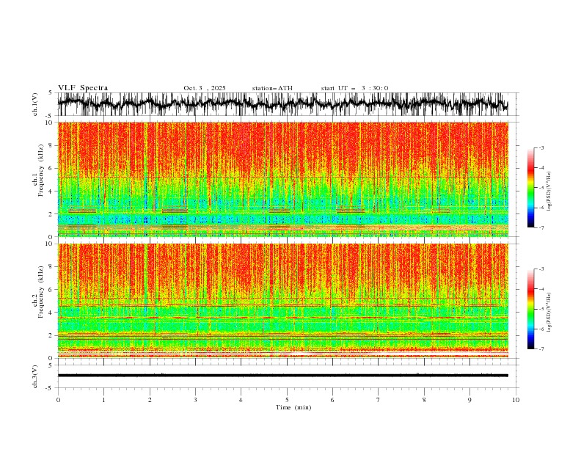Image resolution: width=581 pixels, height=449 pixels.
Task: Click inside the ch.1 spectrogram panel
Action: (x=282, y=179)
